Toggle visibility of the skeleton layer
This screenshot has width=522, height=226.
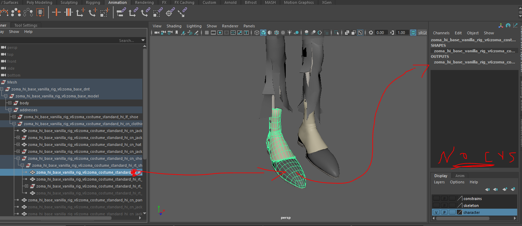coord(436,206)
